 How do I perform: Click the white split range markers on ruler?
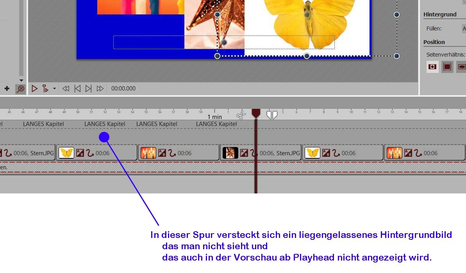tap(272, 115)
